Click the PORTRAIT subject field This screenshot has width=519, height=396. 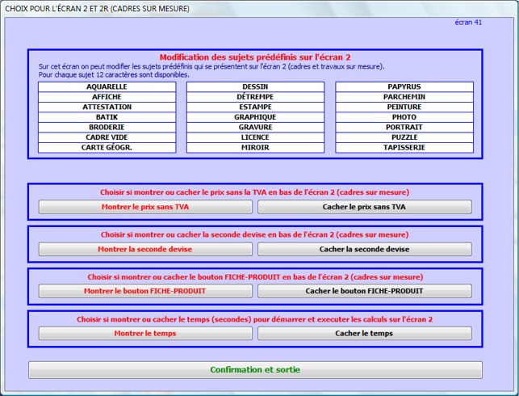click(404, 127)
